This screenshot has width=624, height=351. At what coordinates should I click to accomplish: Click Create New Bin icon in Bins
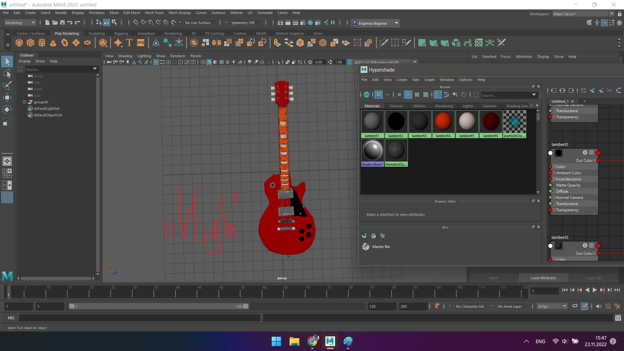tap(364, 236)
